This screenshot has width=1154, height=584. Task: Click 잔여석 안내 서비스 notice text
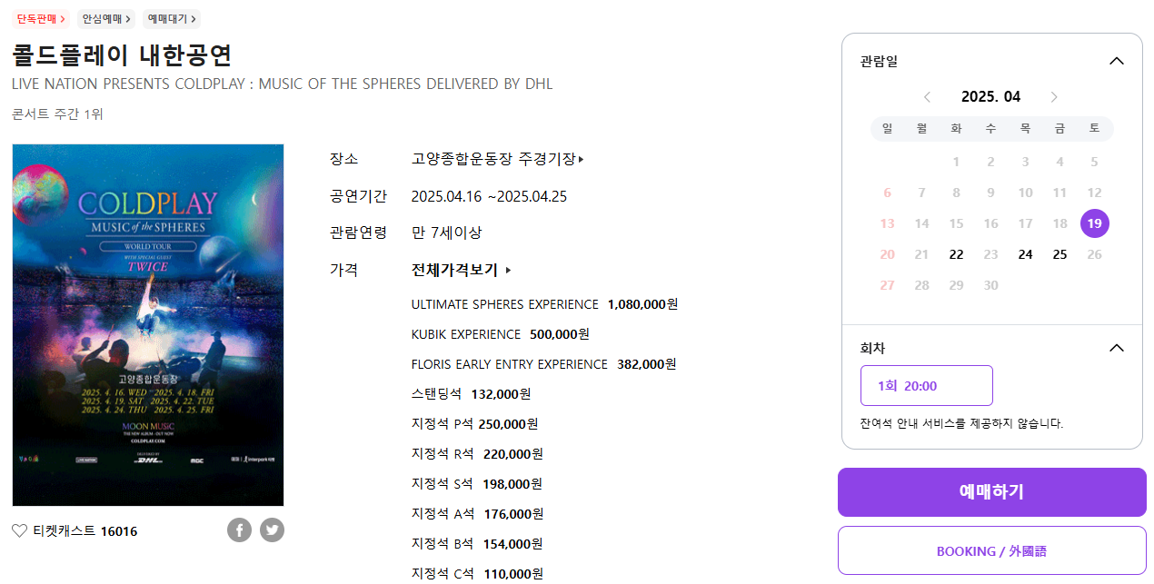(961, 423)
